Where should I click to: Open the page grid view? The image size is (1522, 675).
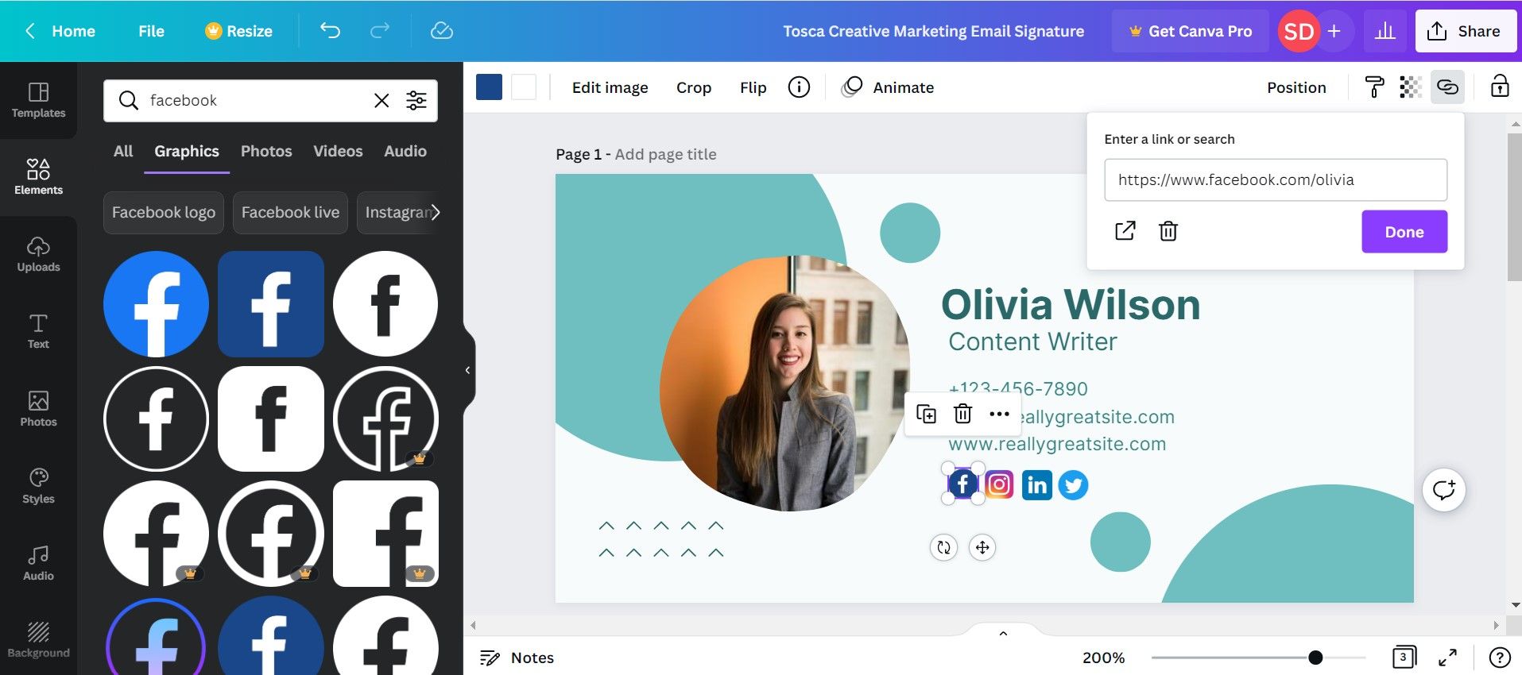1404,658
